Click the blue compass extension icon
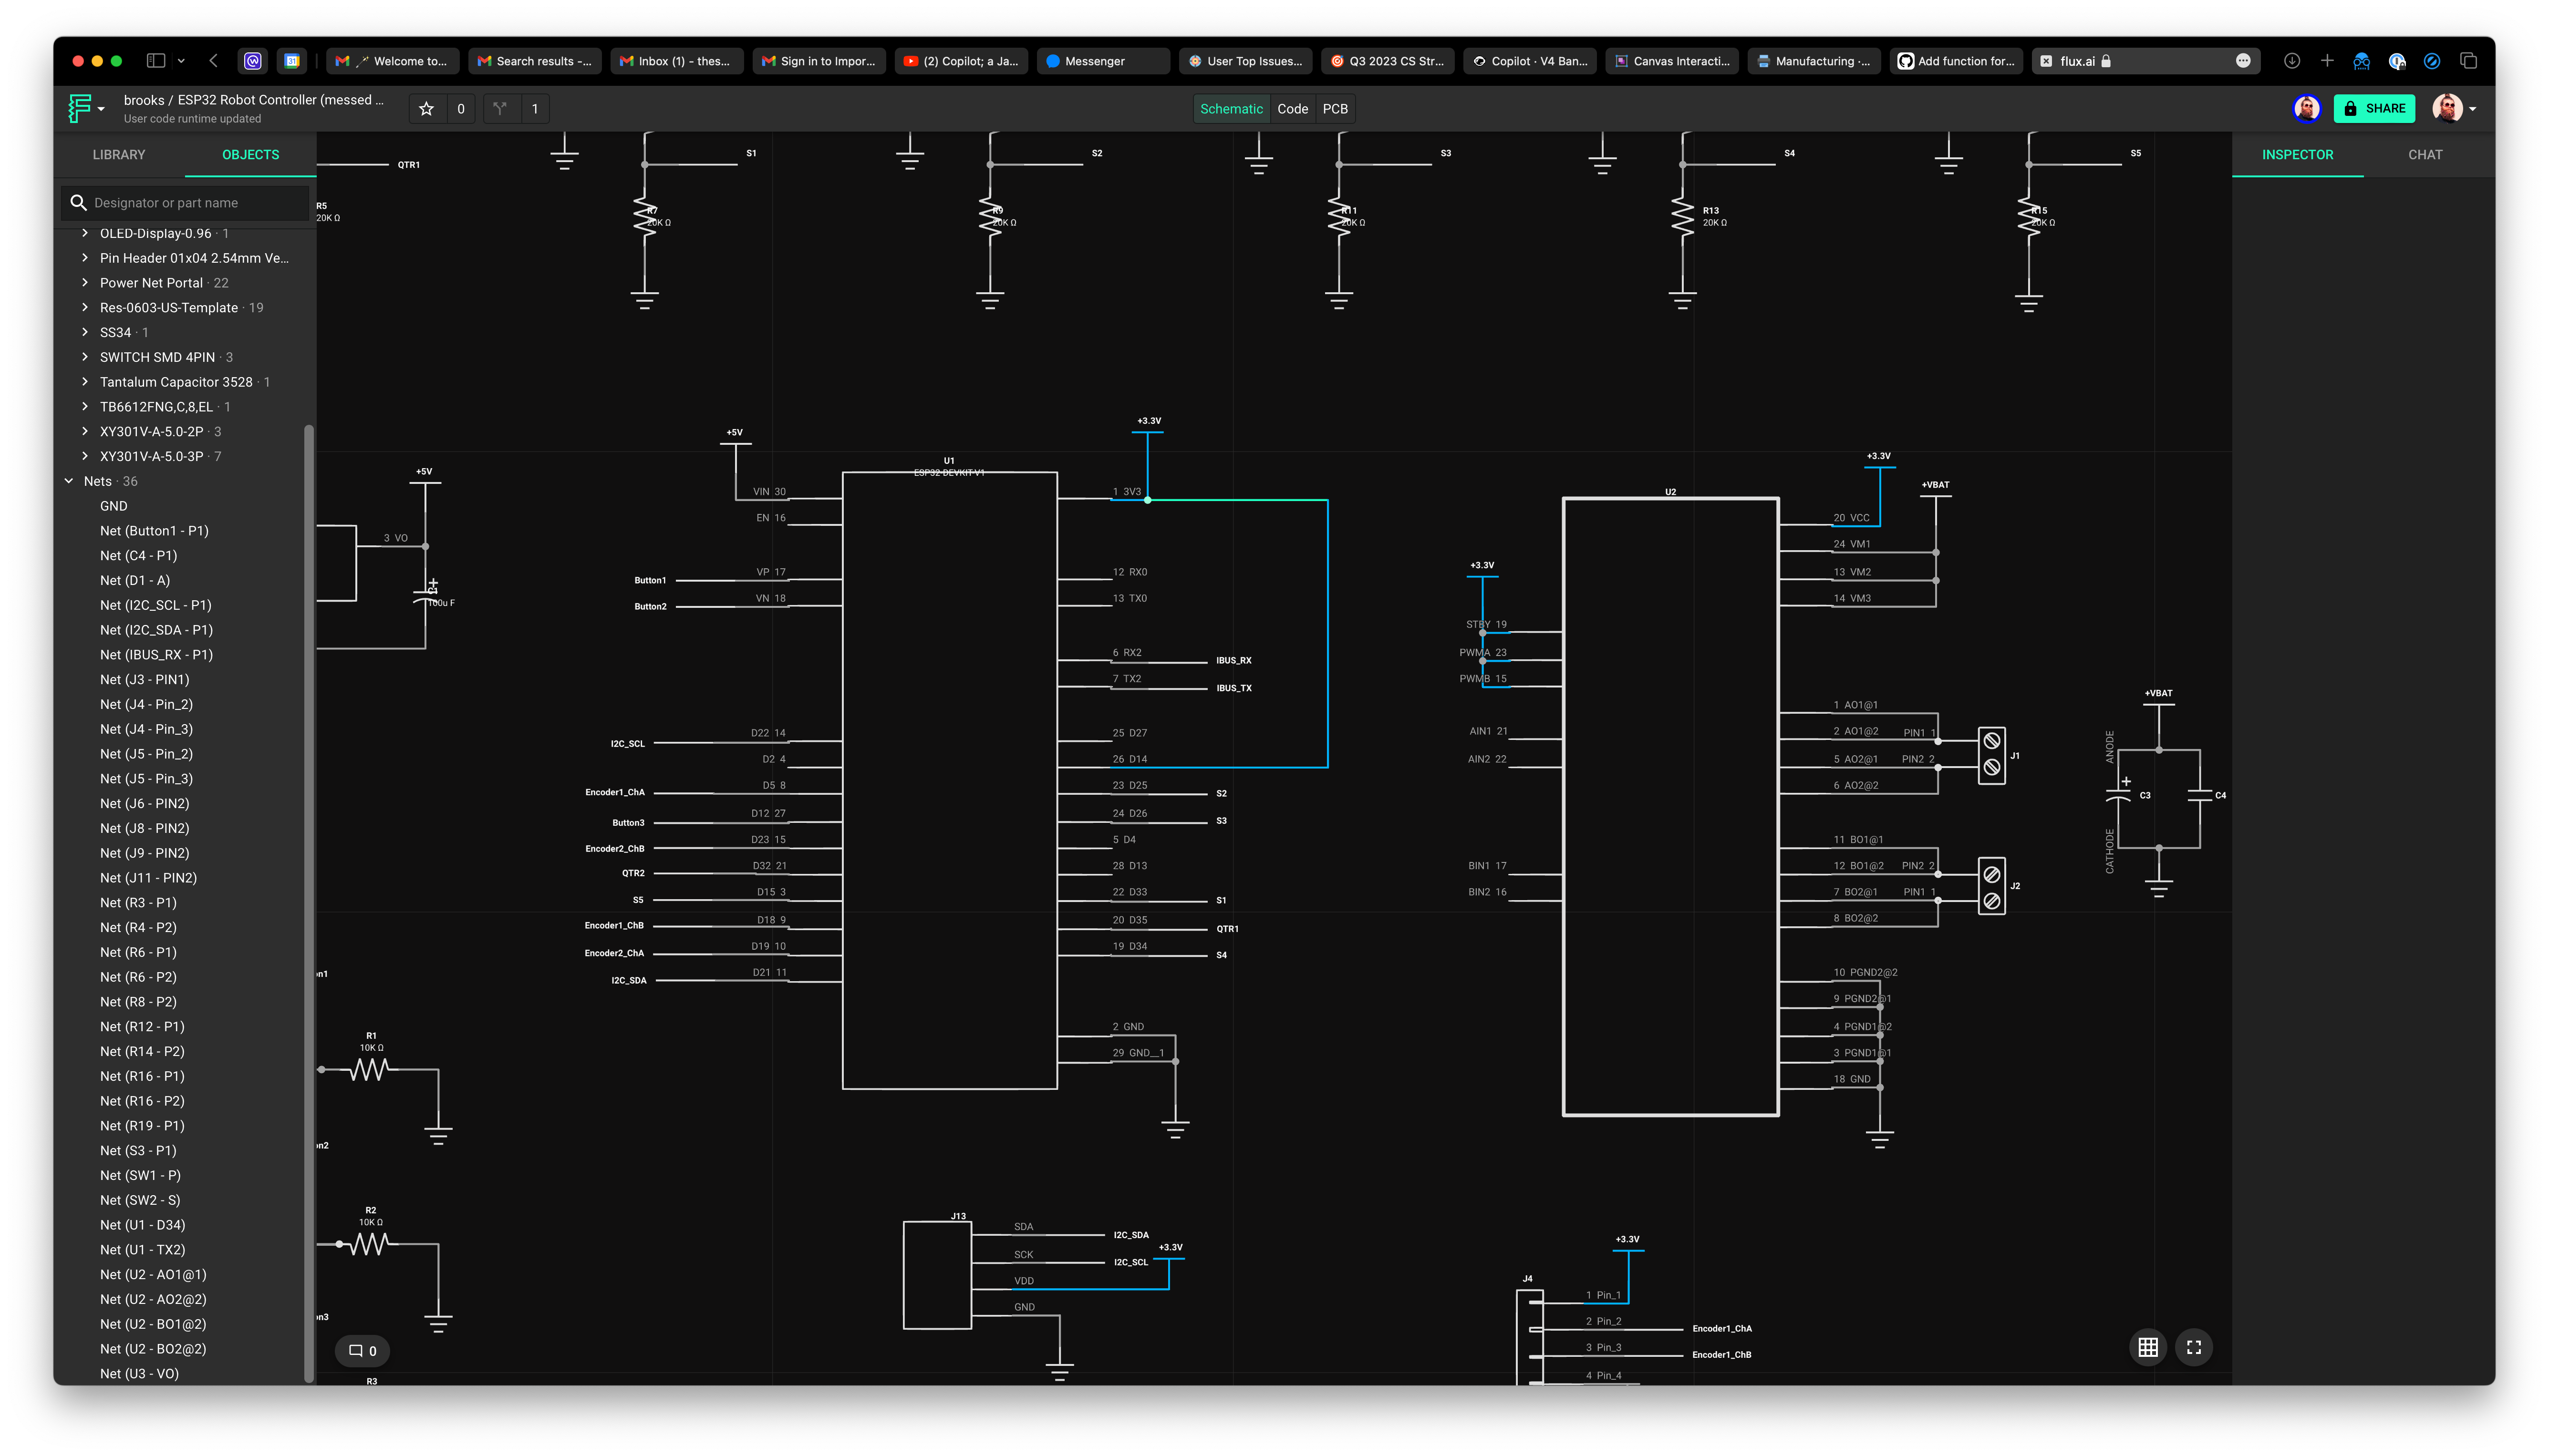The image size is (2549, 1456). click(2431, 61)
